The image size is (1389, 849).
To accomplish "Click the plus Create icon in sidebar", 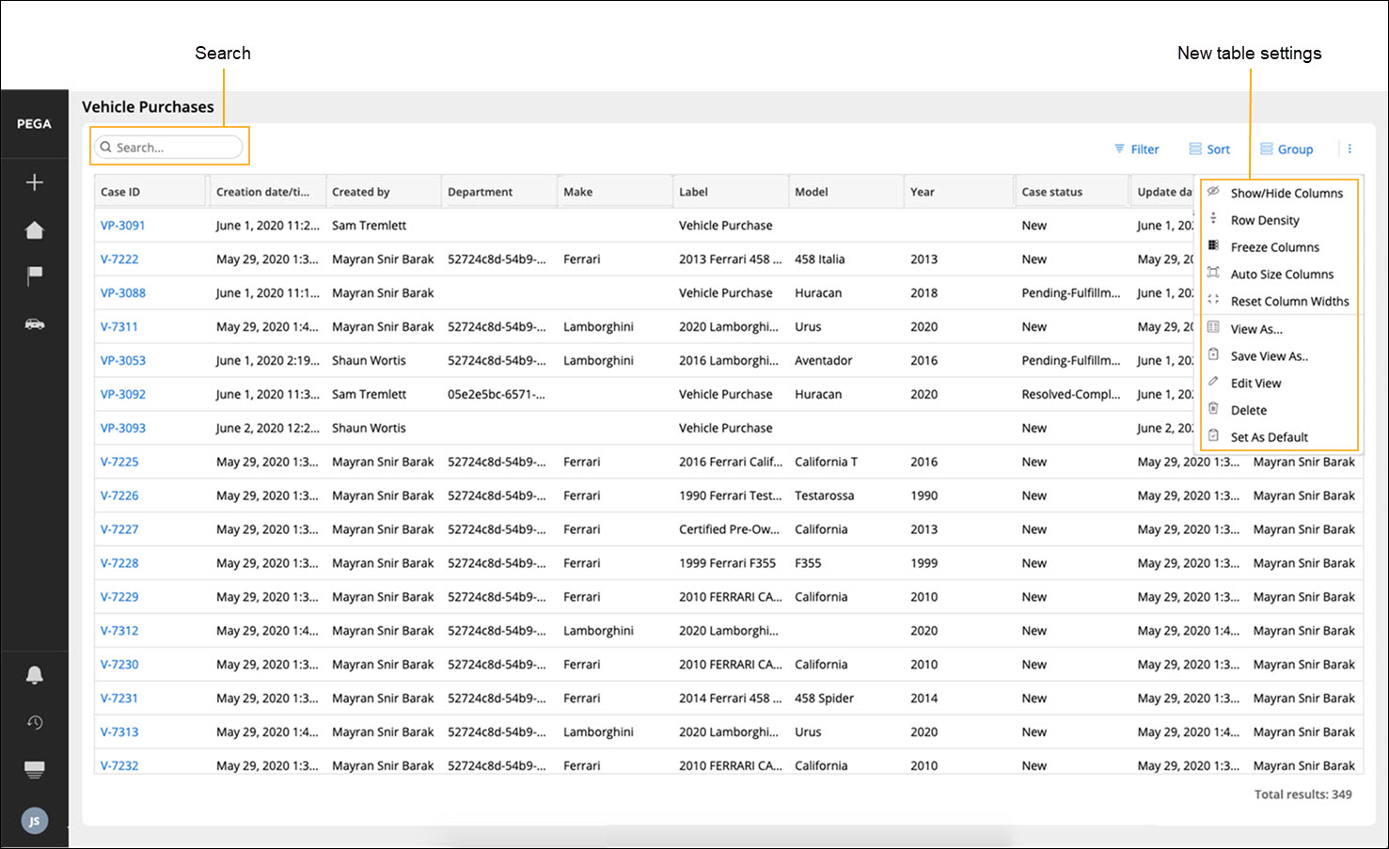I will pyautogui.click(x=35, y=182).
